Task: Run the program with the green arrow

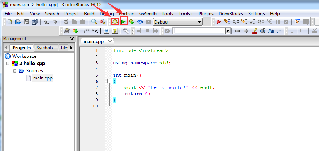Action: [x=123, y=22]
